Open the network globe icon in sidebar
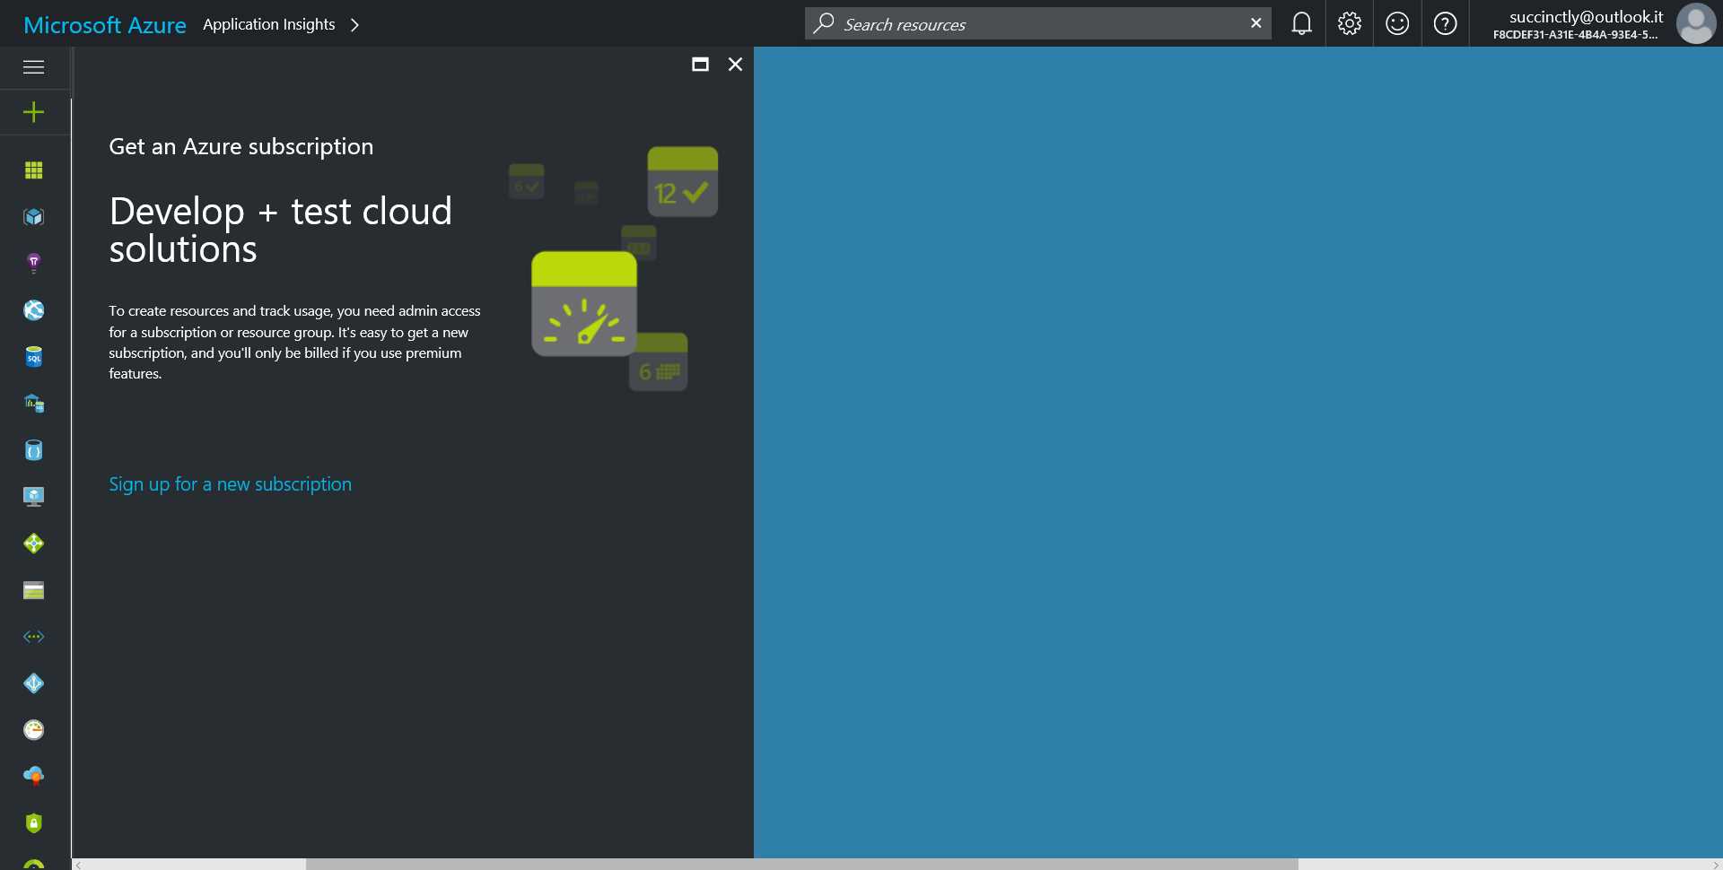The width and height of the screenshot is (1723, 870). (33, 309)
